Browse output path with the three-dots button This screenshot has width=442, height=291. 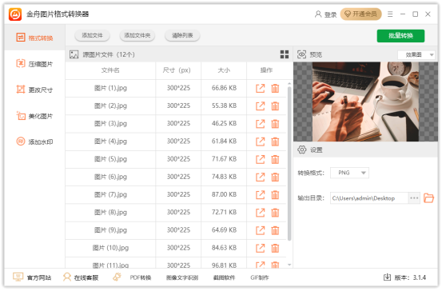click(x=414, y=198)
